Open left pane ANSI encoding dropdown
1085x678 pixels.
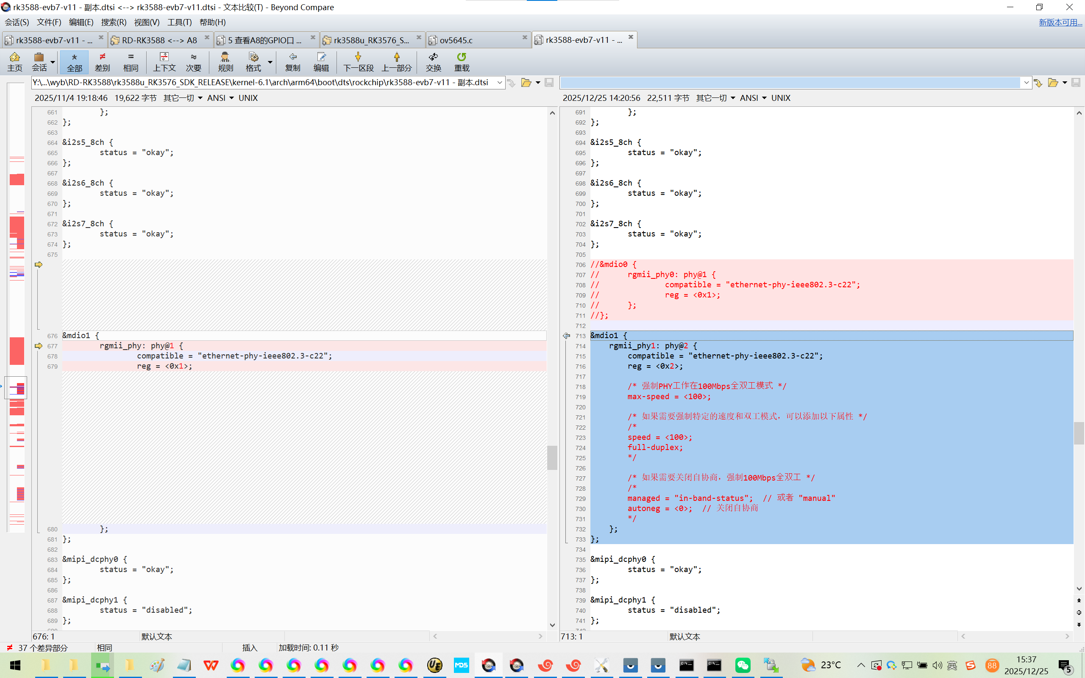(220, 98)
